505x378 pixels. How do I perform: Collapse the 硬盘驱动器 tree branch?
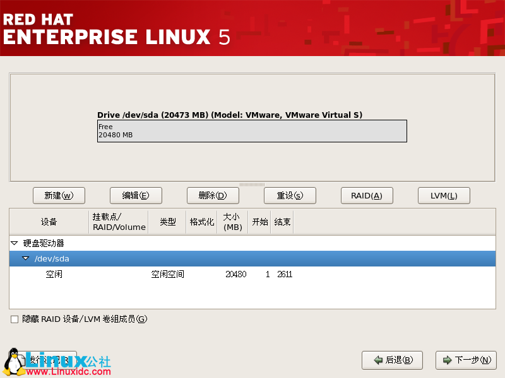15,243
